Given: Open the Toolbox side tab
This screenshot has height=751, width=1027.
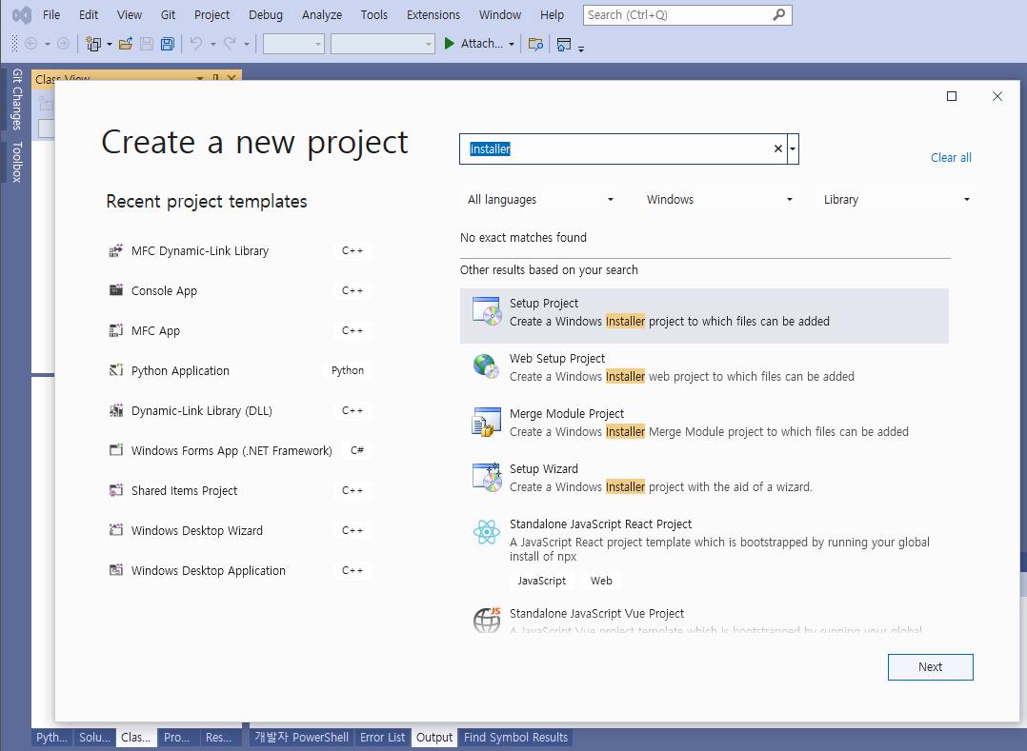Looking at the screenshot, I should pyautogui.click(x=16, y=162).
